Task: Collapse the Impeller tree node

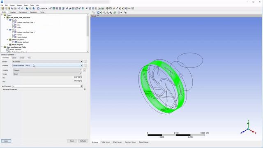Action: (7, 20)
